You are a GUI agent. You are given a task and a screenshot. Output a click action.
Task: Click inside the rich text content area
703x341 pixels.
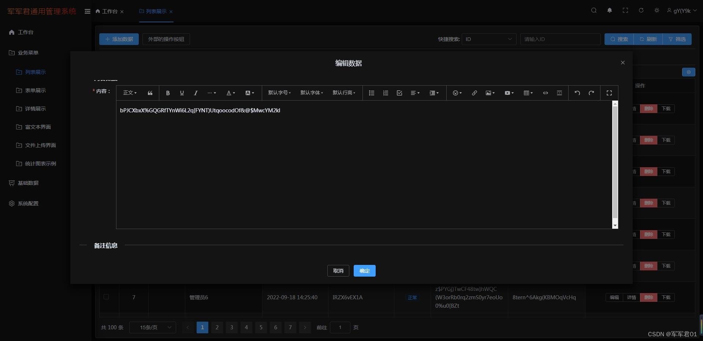364,165
